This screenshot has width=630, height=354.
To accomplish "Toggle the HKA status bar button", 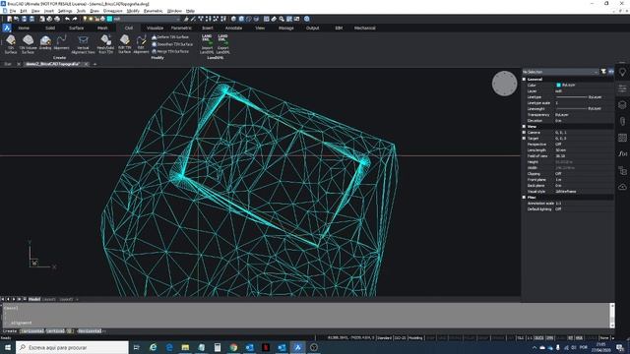I will point(579,338).
